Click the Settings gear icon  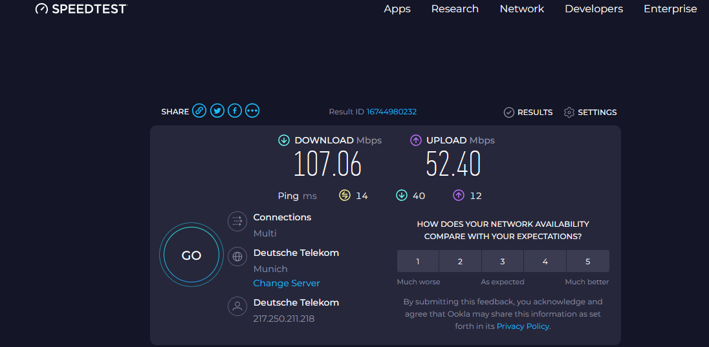pyautogui.click(x=569, y=112)
